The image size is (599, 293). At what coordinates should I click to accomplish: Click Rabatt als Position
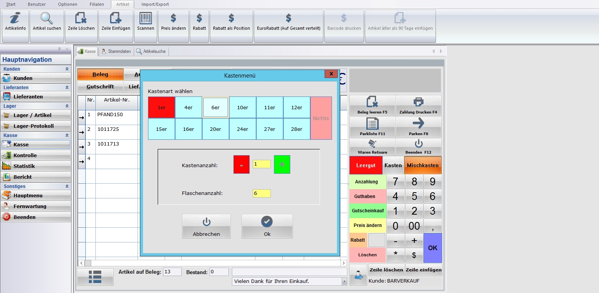[x=231, y=26]
